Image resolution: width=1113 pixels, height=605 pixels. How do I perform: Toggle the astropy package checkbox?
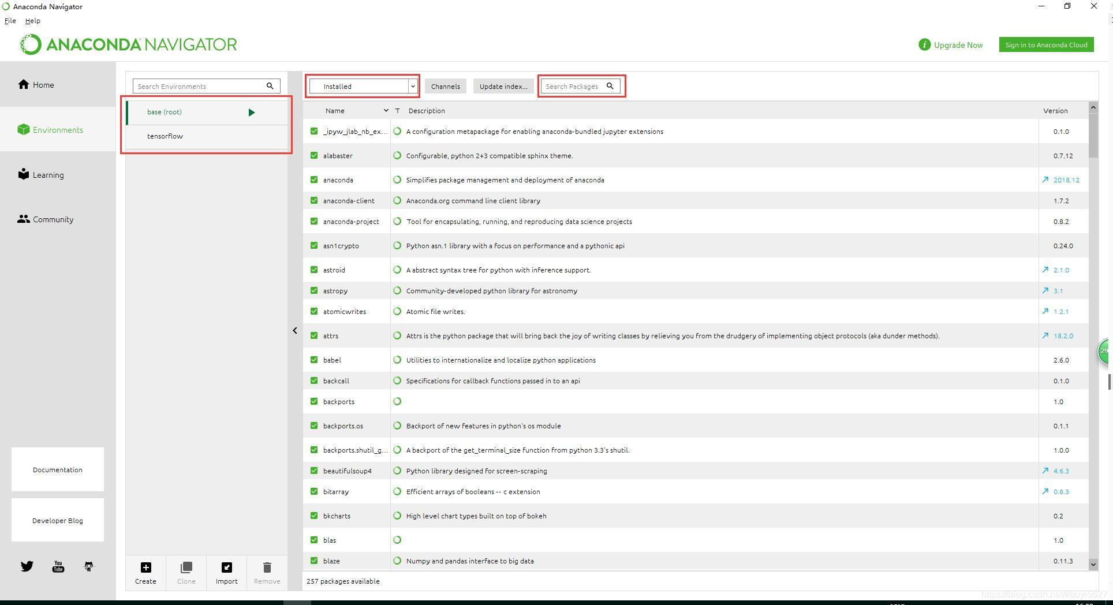pyautogui.click(x=314, y=291)
